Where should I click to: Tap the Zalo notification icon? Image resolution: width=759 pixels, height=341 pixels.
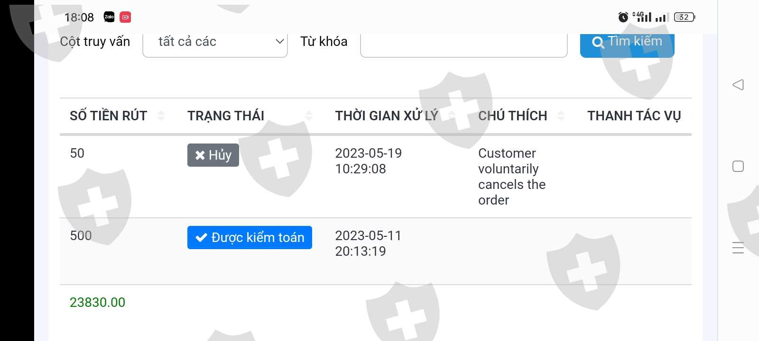[109, 17]
